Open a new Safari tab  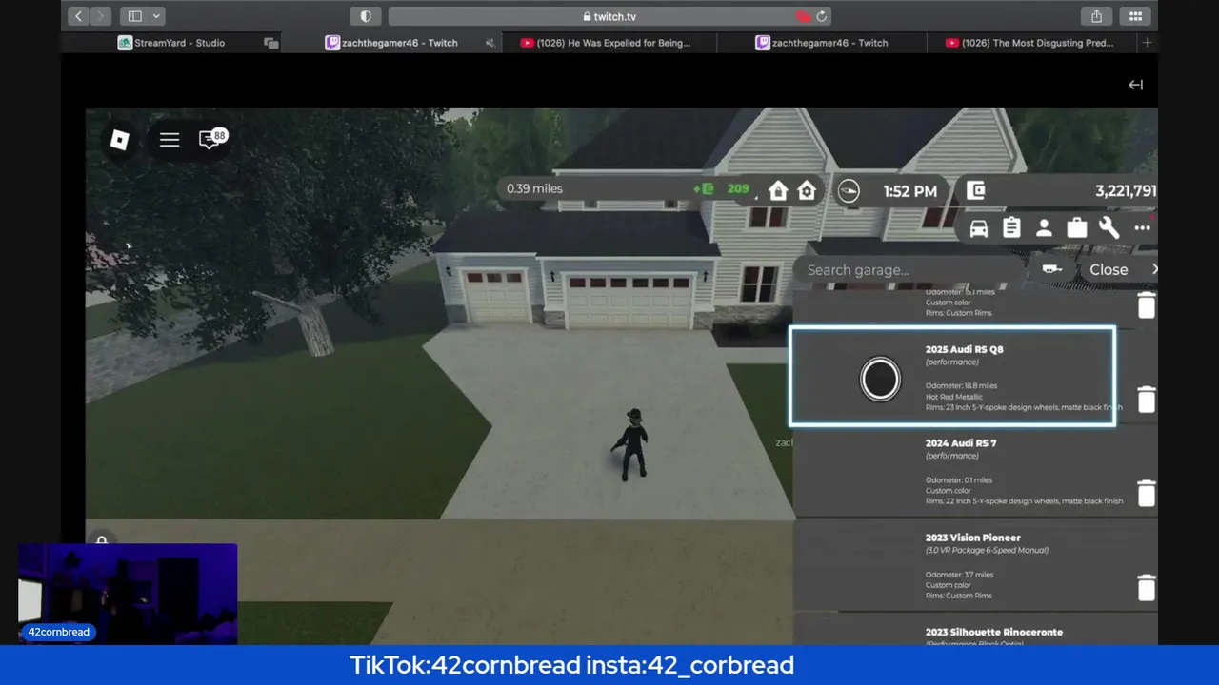[1147, 43]
